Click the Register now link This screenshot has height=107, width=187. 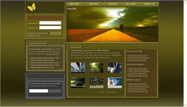point(33,35)
